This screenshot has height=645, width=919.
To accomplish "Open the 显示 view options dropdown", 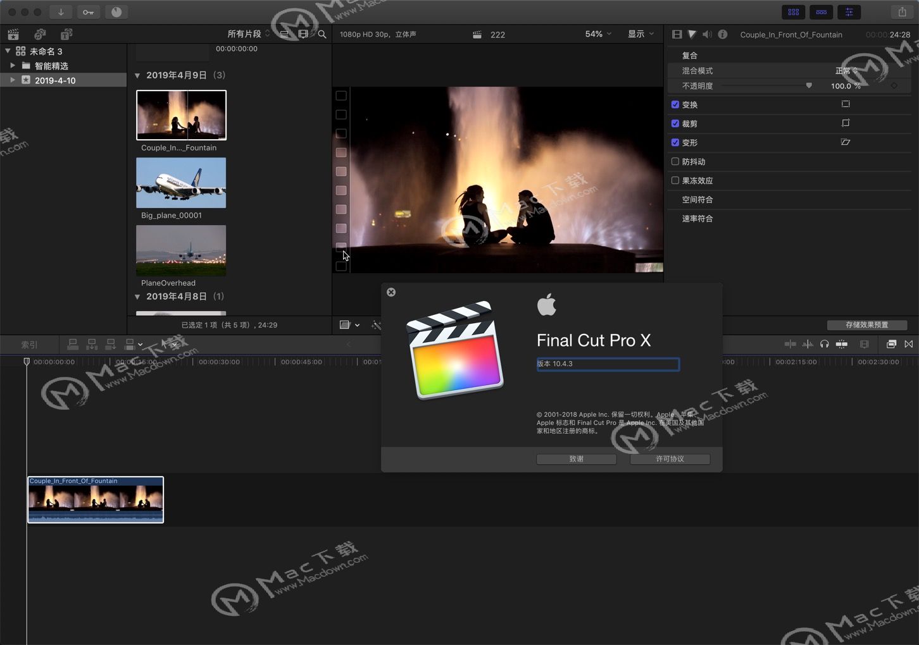I will [641, 34].
